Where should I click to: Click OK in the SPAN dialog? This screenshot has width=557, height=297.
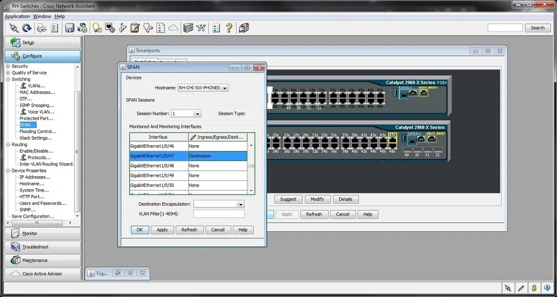[140, 230]
